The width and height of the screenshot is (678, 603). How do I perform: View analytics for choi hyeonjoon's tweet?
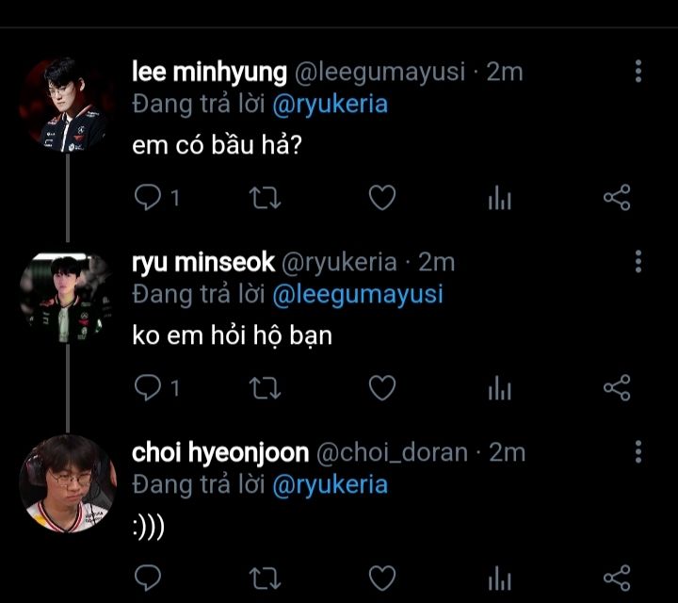pos(499,577)
